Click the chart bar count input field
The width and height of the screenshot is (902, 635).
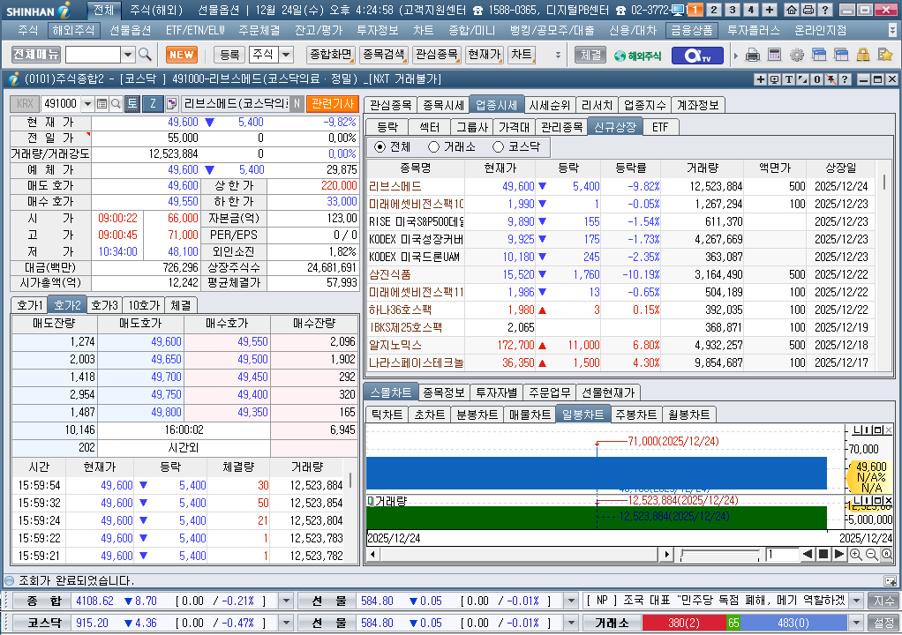(x=781, y=555)
